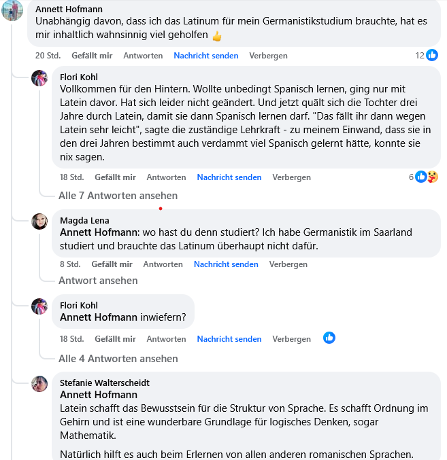Open Stefanie Walterscheidt's profile picture
The width and height of the screenshot is (447, 460).
39,383
